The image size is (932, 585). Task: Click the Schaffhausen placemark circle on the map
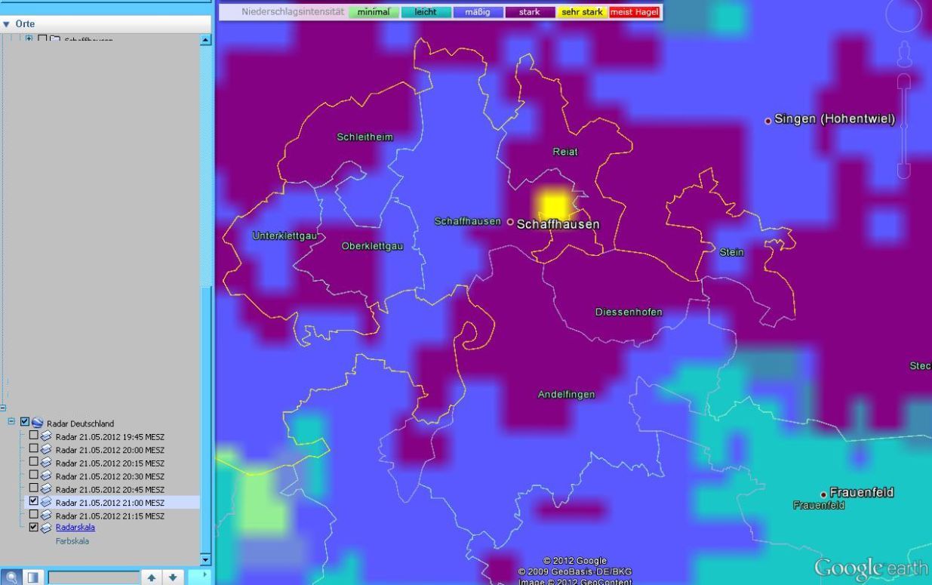click(510, 222)
